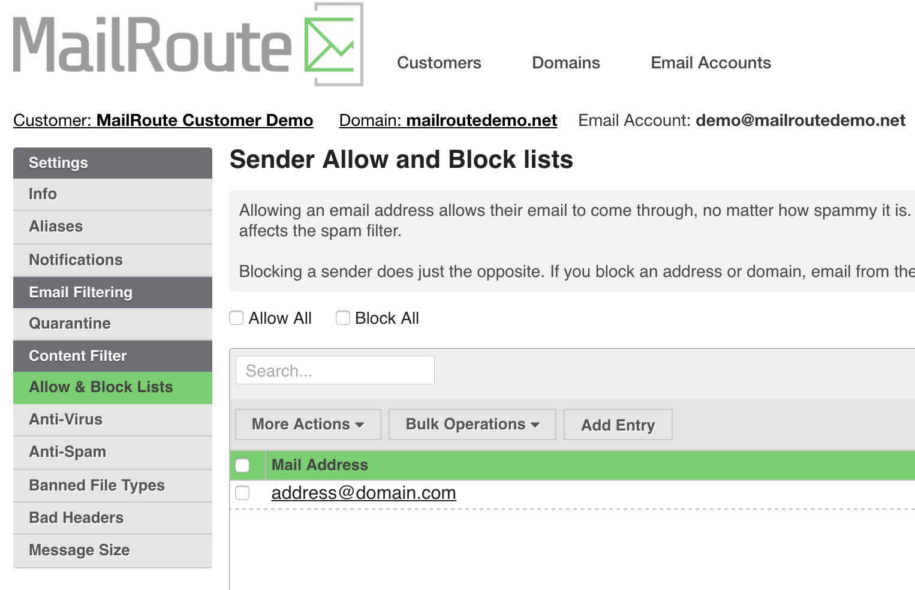Open the More Actions dropdown

point(308,425)
